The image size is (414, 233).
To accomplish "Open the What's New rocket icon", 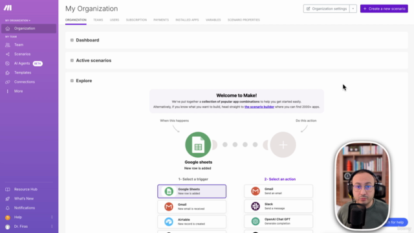I will [8, 199].
